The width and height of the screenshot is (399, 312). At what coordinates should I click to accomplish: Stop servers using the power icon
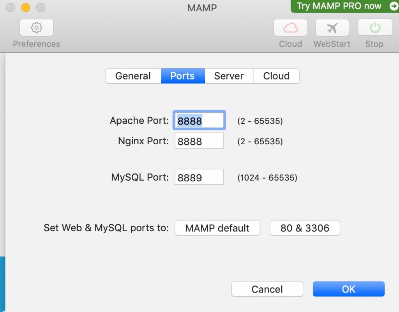coord(374,28)
